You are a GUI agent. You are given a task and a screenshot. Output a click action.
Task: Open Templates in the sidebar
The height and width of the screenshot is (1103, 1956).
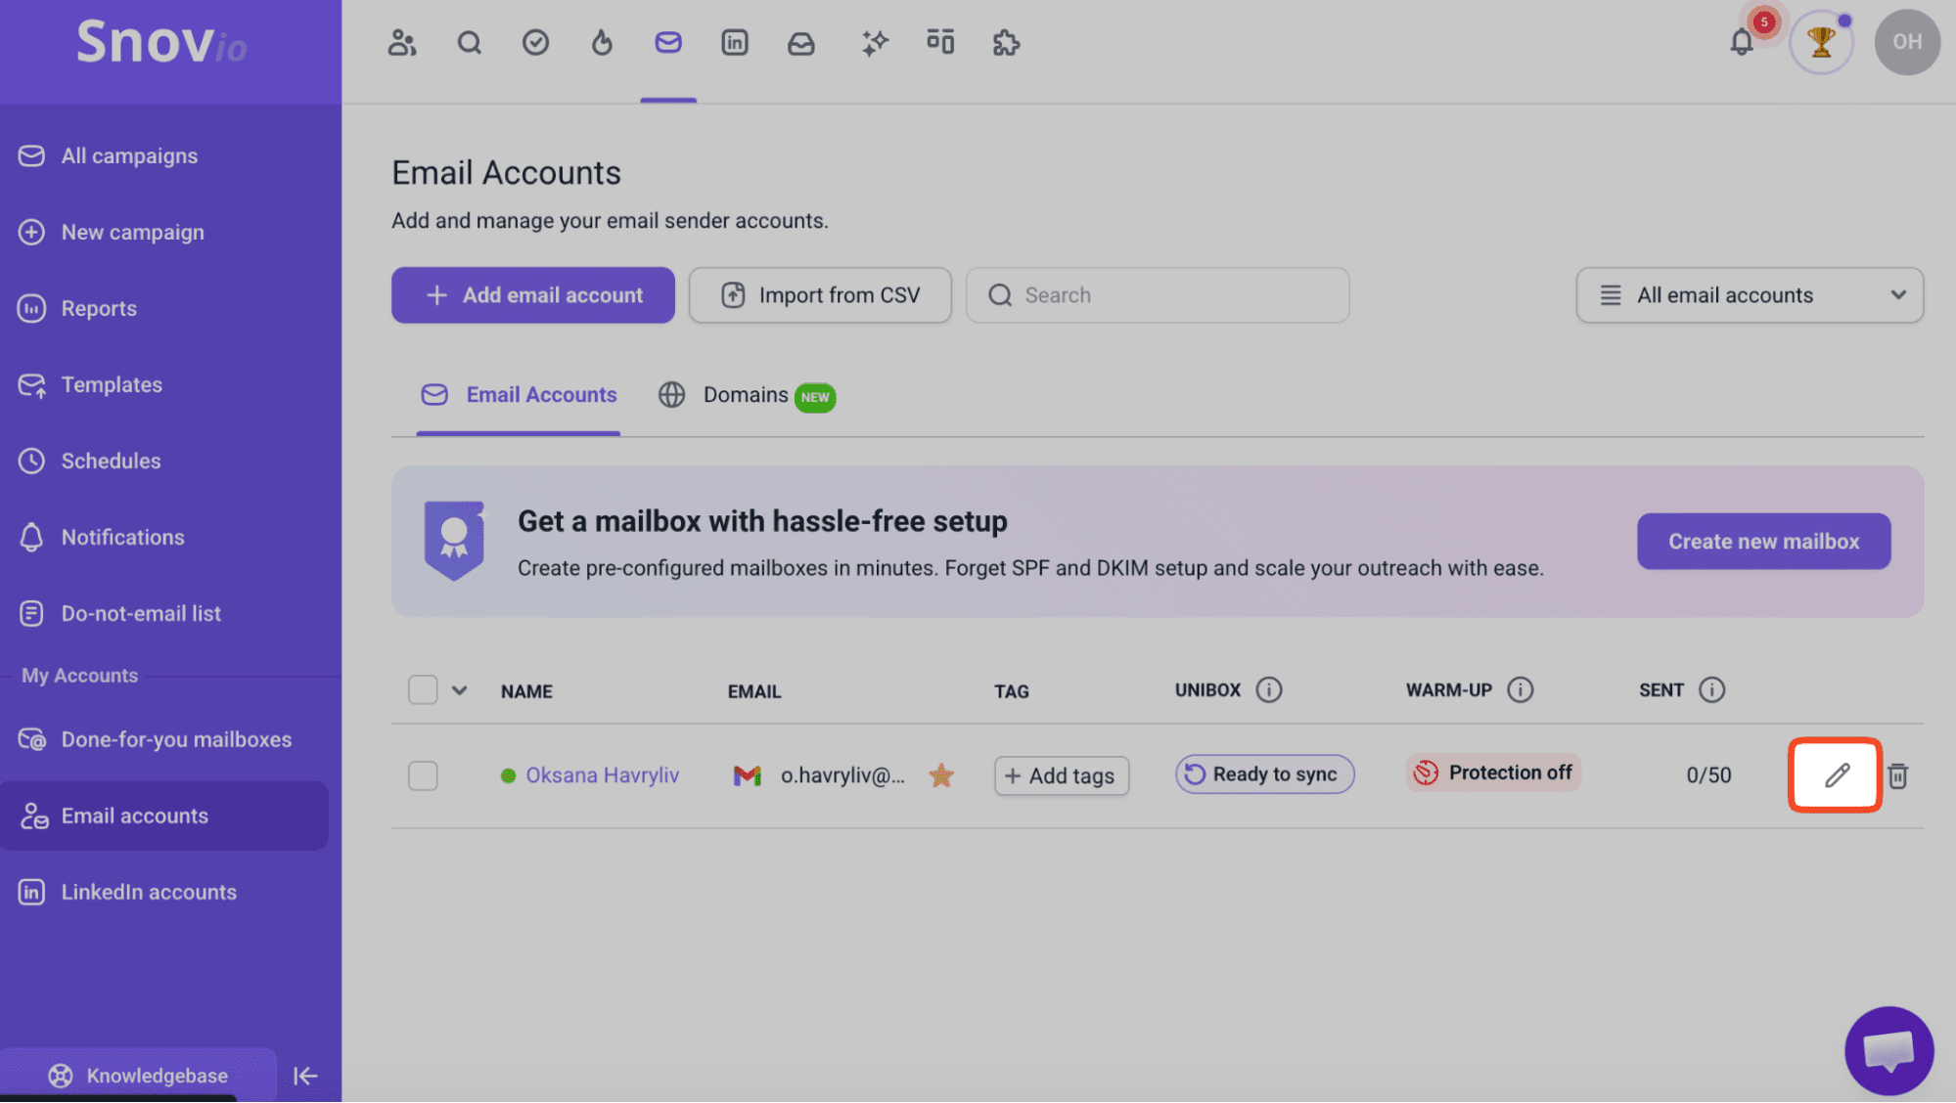click(x=112, y=384)
